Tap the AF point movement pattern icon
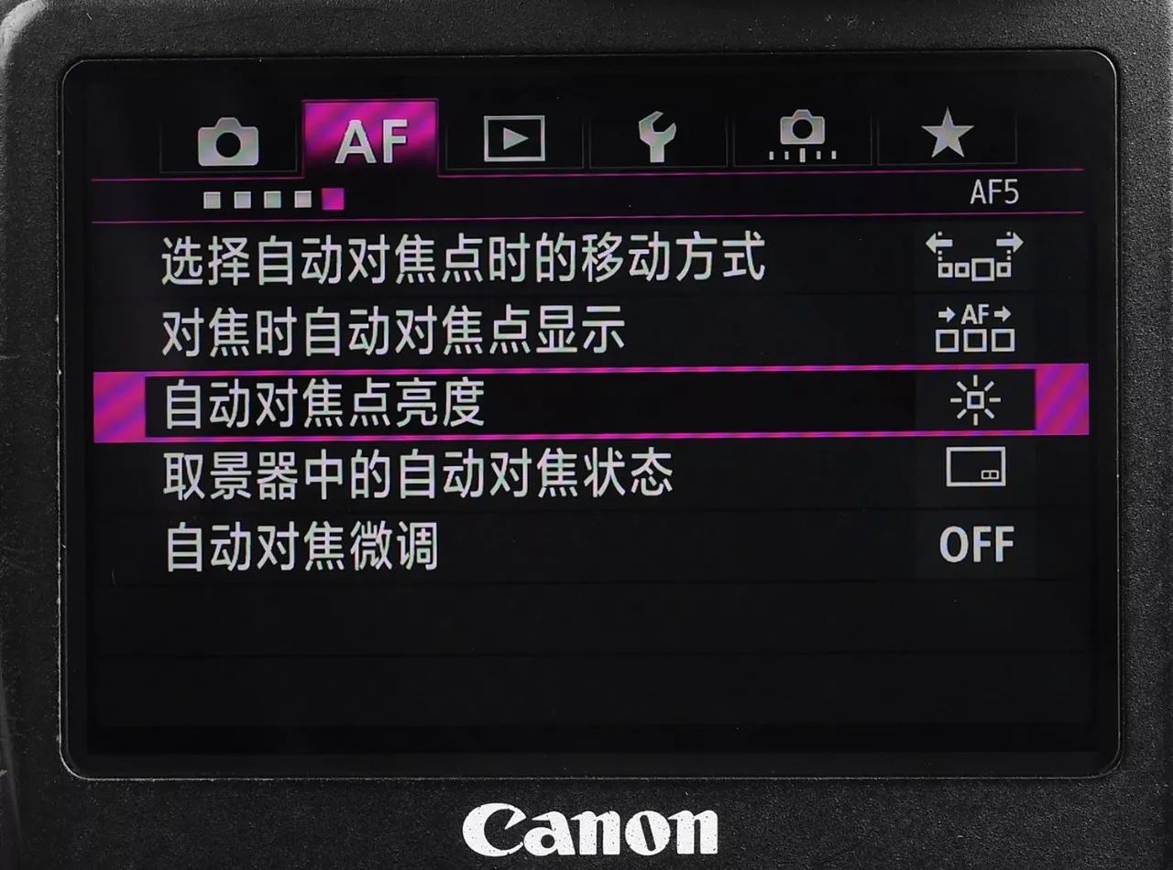The image size is (1173, 870). coord(974,257)
